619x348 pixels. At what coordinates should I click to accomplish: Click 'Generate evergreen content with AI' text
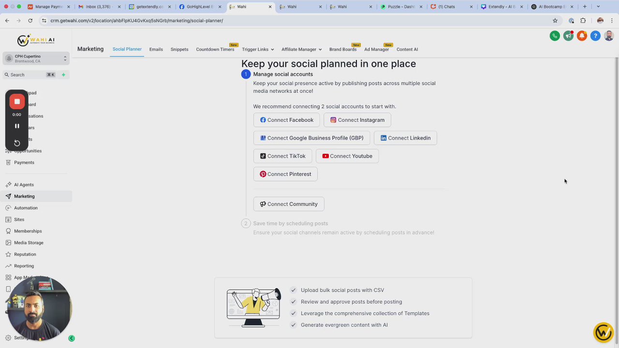pos(344,325)
